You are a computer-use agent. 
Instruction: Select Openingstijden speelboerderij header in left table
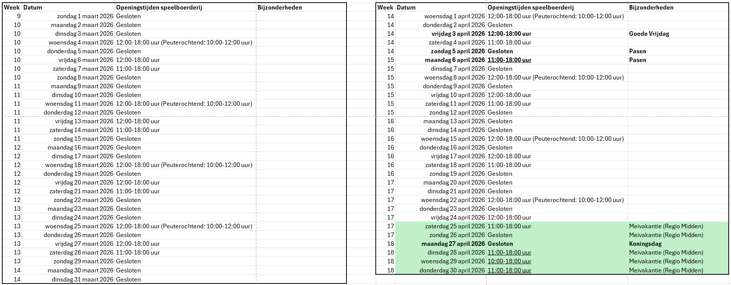click(x=159, y=8)
